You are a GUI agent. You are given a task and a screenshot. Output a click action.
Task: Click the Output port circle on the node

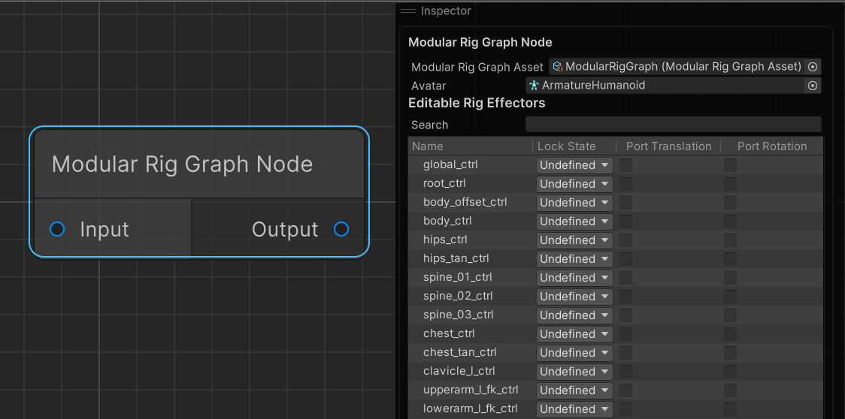(341, 229)
